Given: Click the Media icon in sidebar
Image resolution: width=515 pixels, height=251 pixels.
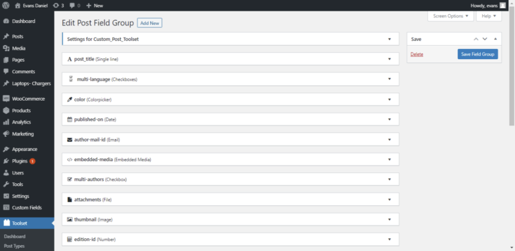Looking at the screenshot, I should 6,48.
